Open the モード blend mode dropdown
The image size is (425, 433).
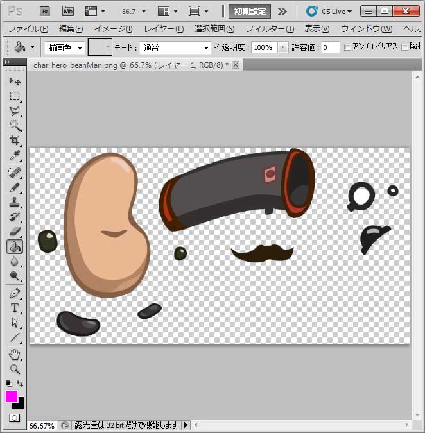(x=175, y=47)
